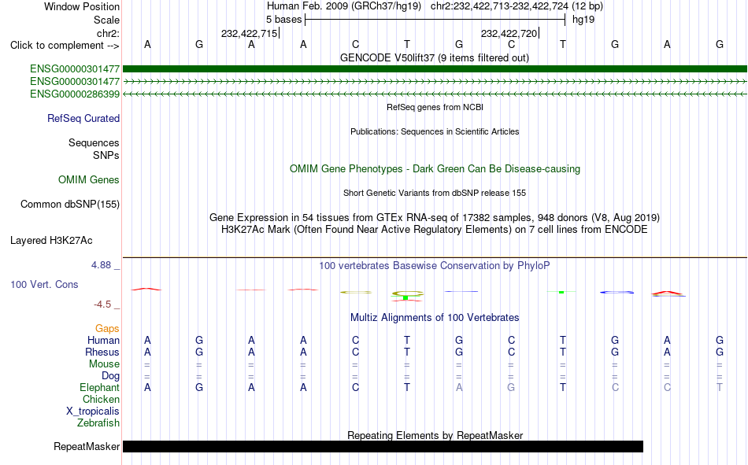Click the 100 Vert. Cons label
748x465 pixels.
(x=44, y=284)
